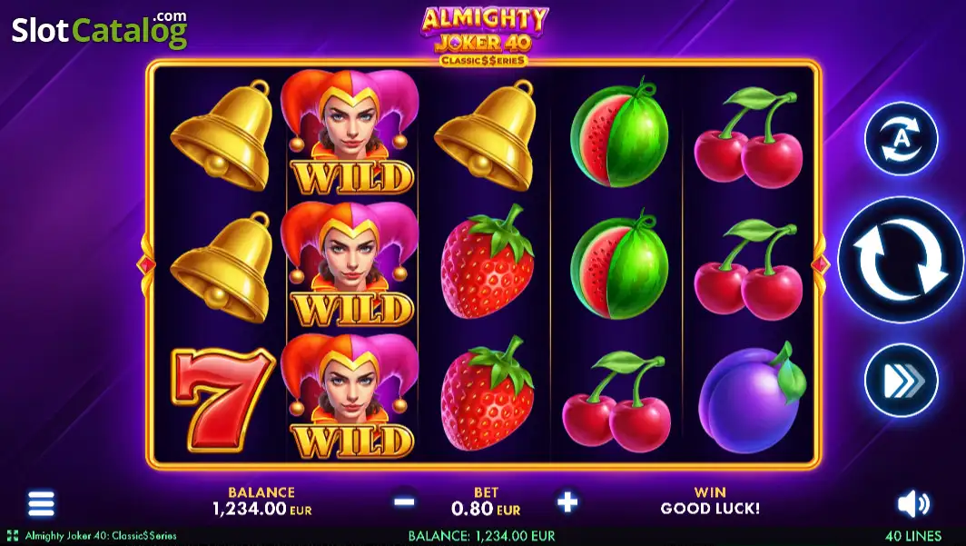Mute the game sound speaker icon
Viewport: 966px width, 546px height.
tap(913, 504)
